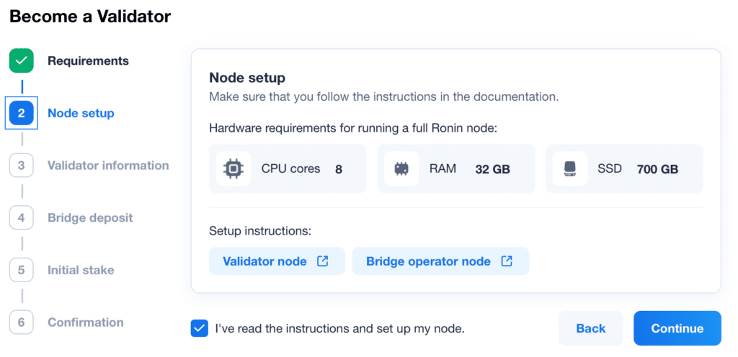Jump to the Bridge deposit step
This screenshot has width=738, height=357.
click(90, 218)
